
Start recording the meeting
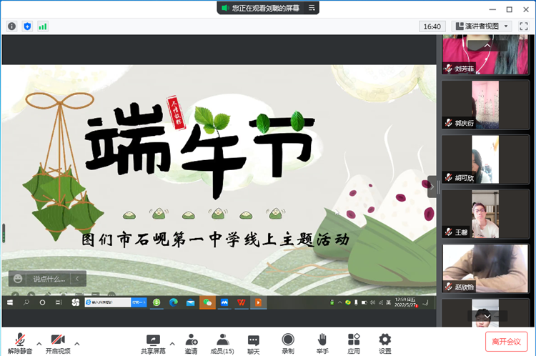(x=288, y=344)
